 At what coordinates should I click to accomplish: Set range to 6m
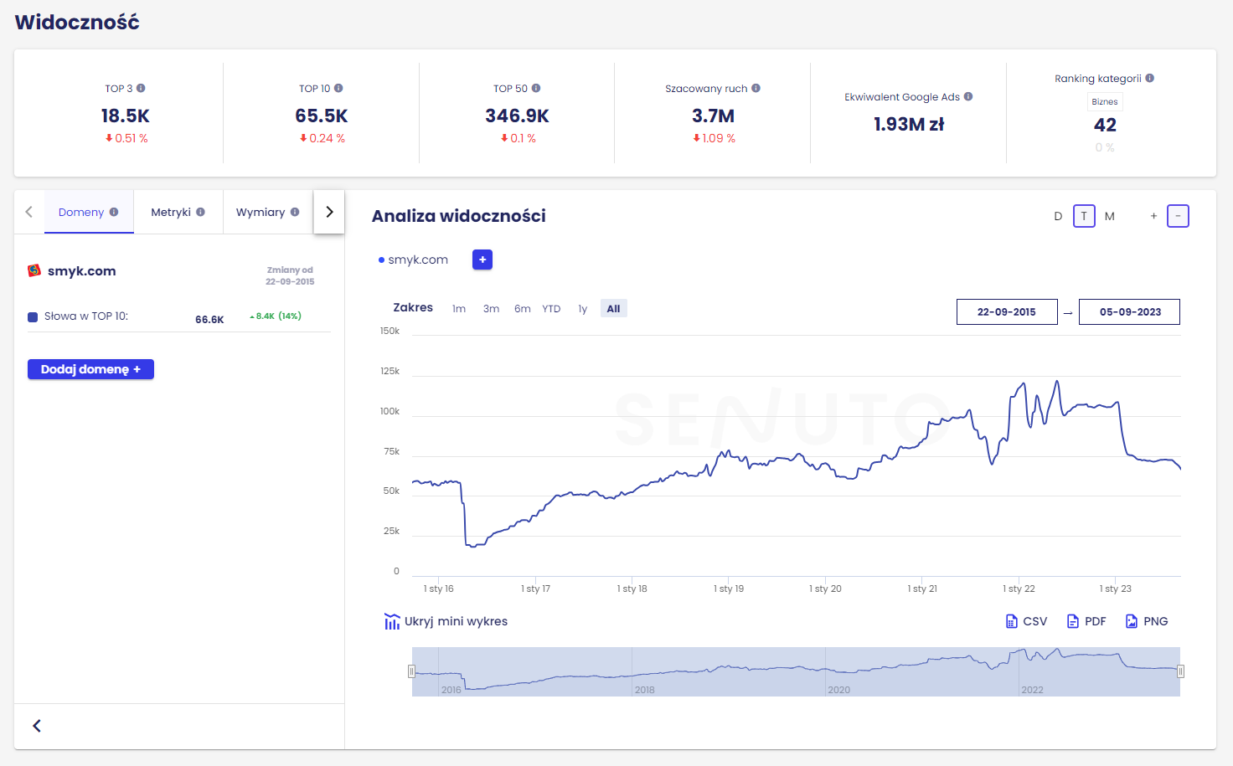[x=523, y=309]
